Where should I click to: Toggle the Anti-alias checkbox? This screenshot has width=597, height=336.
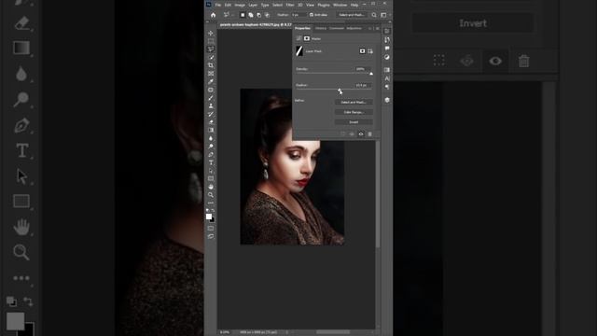click(312, 15)
